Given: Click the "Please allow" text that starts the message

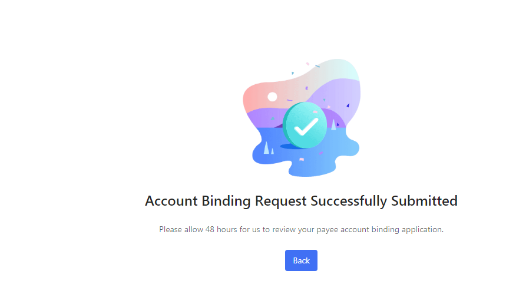Looking at the screenshot, I should pyautogui.click(x=181, y=229).
